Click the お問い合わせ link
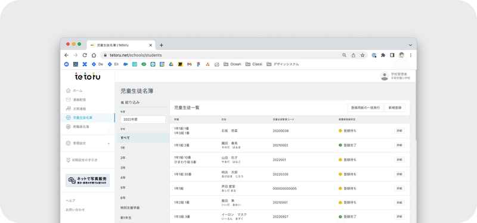Image resolution: width=477 pixels, height=223 pixels. coord(75,210)
